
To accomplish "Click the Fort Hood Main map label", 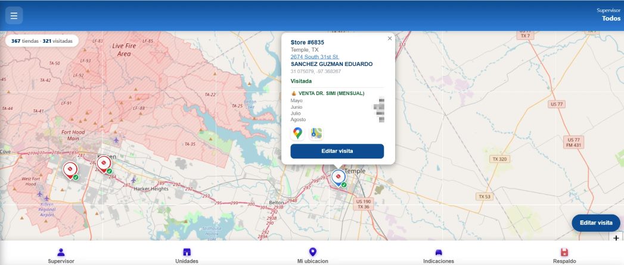I will coord(73,135).
